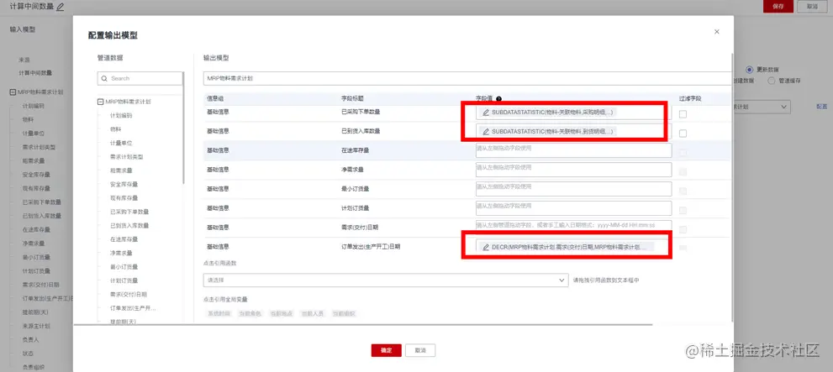This screenshot has height=372, width=833.
Task: Click the 需求(交付)日期 date value box
Action: point(573,226)
